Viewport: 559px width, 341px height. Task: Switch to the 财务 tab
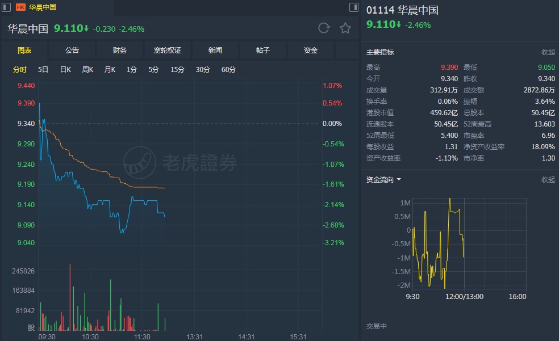tap(120, 50)
